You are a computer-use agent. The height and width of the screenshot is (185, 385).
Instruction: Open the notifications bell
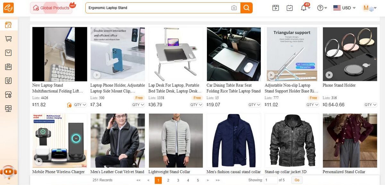coord(304,8)
